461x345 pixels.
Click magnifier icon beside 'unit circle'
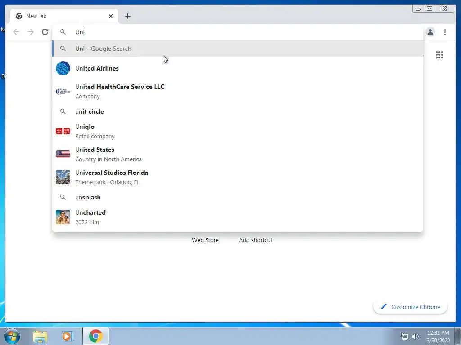(63, 111)
